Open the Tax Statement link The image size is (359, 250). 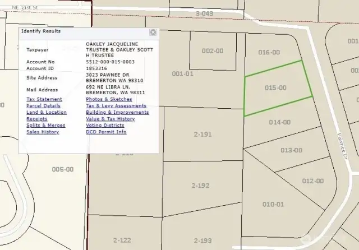pyautogui.click(x=44, y=99)
